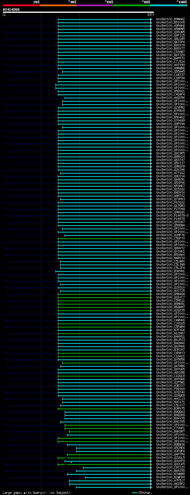Open hit UniRef100_Q63747
190x495 pixels.
[170, 160]
